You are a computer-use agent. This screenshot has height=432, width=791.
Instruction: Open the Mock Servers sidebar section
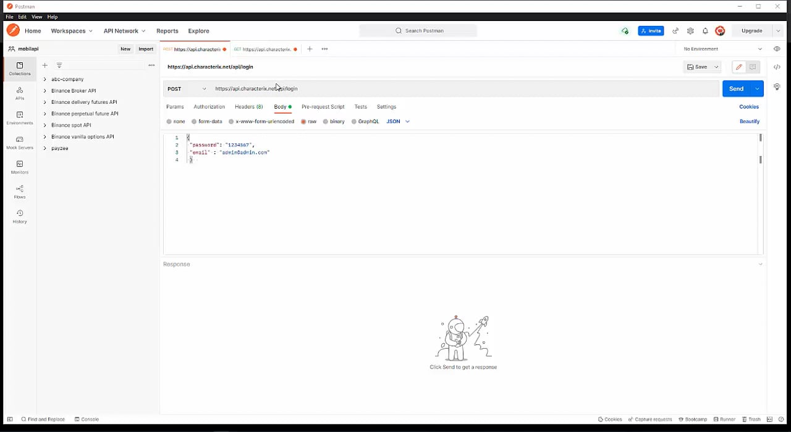[x=19, y=143]
